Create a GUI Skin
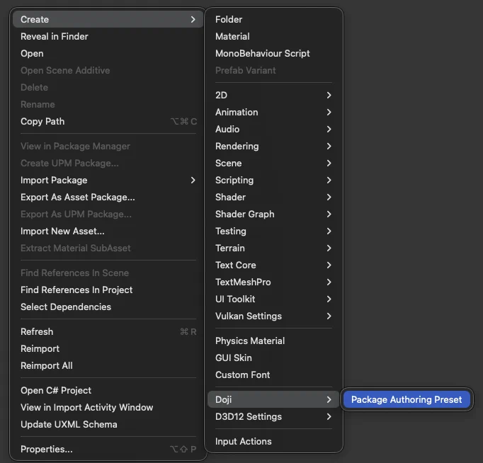This screenshot has width=483, height=463. (273, 358)
